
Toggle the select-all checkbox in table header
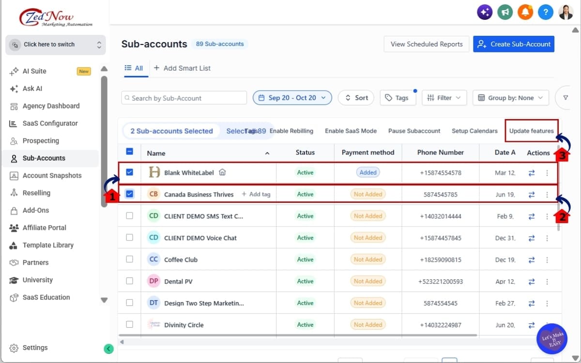(129, 151)
